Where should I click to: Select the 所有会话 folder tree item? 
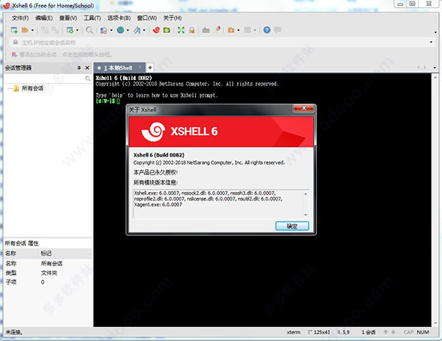pos(32,88)
